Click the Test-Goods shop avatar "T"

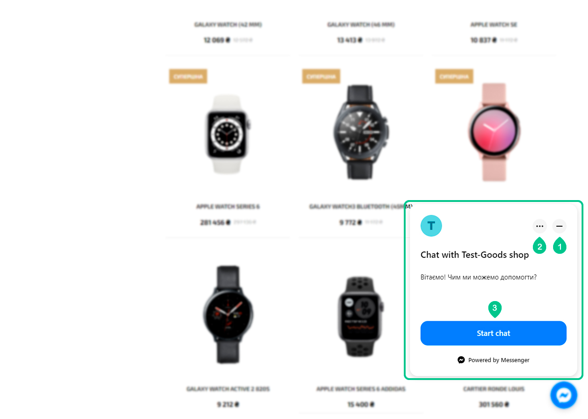[431, 226]
